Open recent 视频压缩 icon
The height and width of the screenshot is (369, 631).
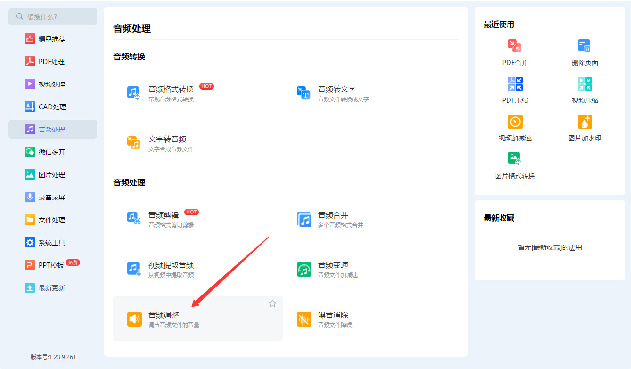pos(585,84)
